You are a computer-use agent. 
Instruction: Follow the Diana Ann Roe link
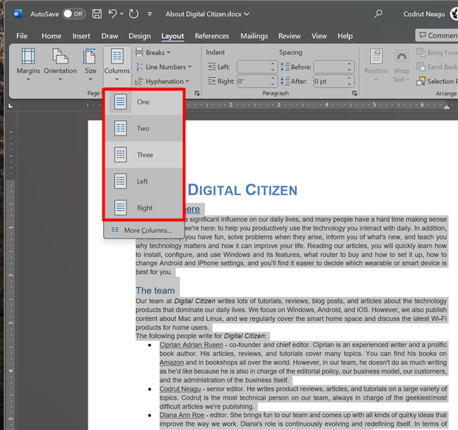182,415
